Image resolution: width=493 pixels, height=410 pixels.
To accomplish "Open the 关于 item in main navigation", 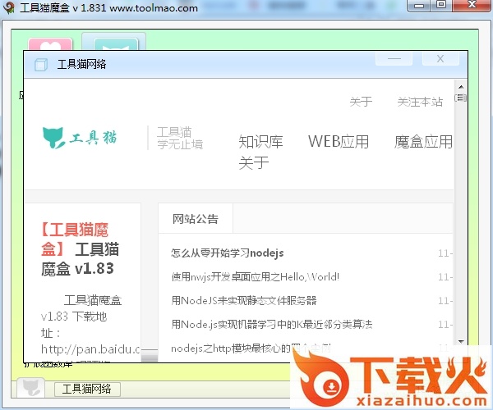I will point(253,163).
